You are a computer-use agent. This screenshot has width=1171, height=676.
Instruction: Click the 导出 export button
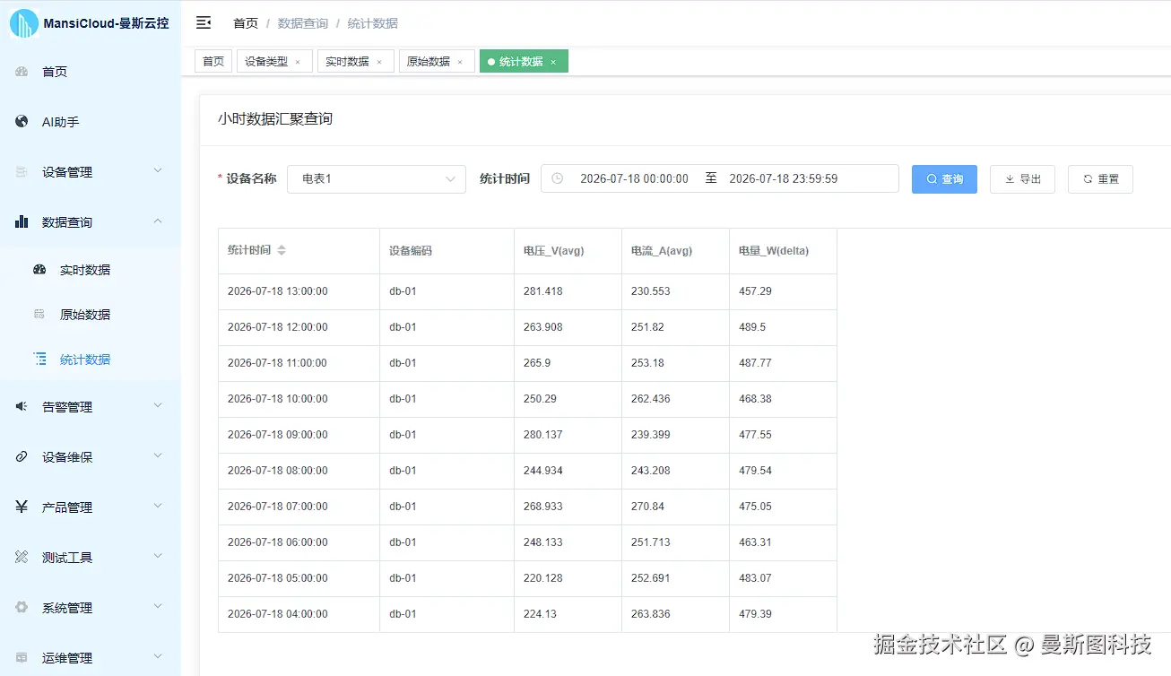1022,178
